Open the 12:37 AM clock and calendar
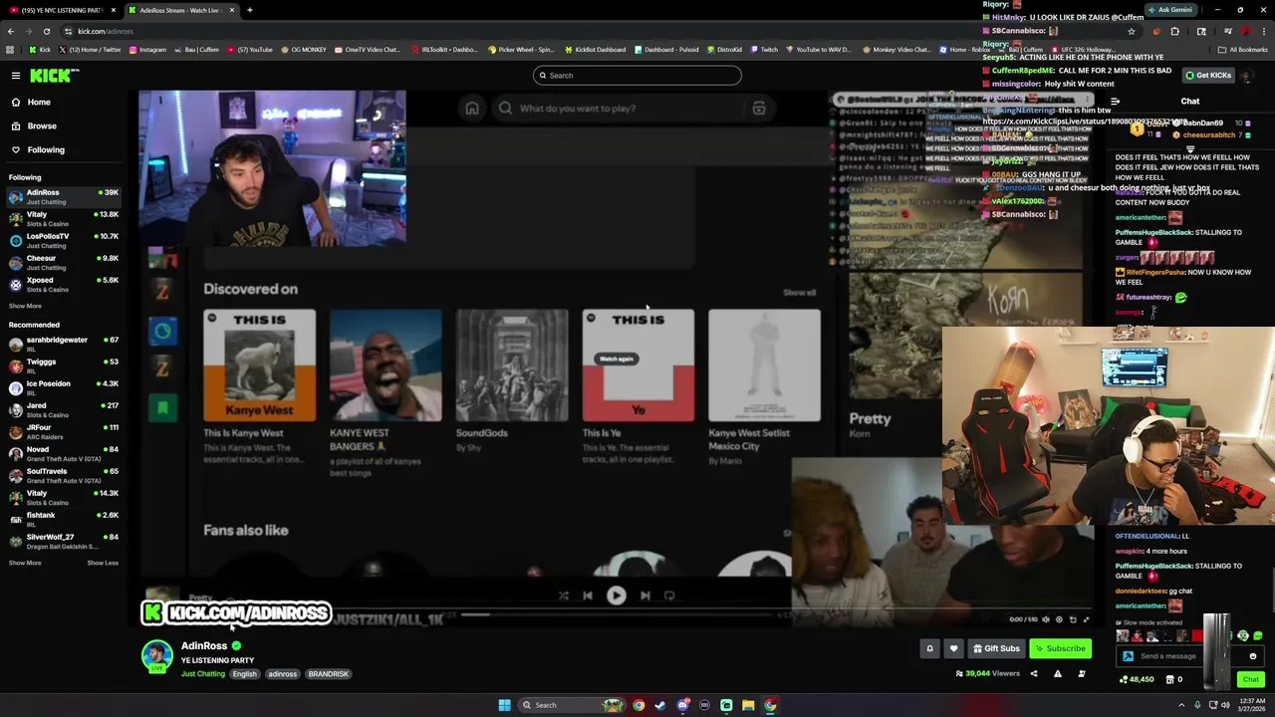This screenshot has height=717, width=1275. 1252,705
